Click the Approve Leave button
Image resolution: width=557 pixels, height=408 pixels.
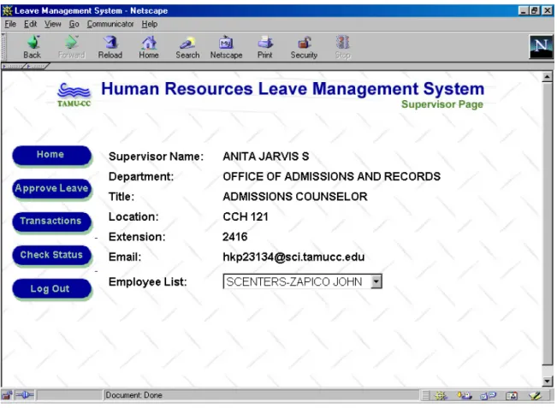coord(51,188)
